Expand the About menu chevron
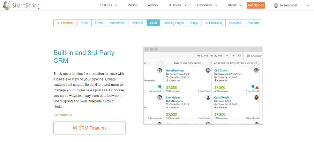The image size is (314, 142). 240,5
